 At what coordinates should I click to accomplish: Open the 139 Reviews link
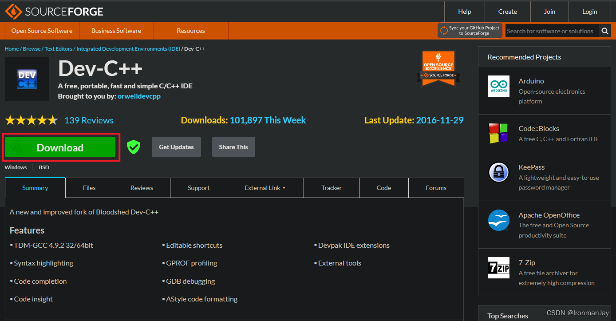(89, 120)
